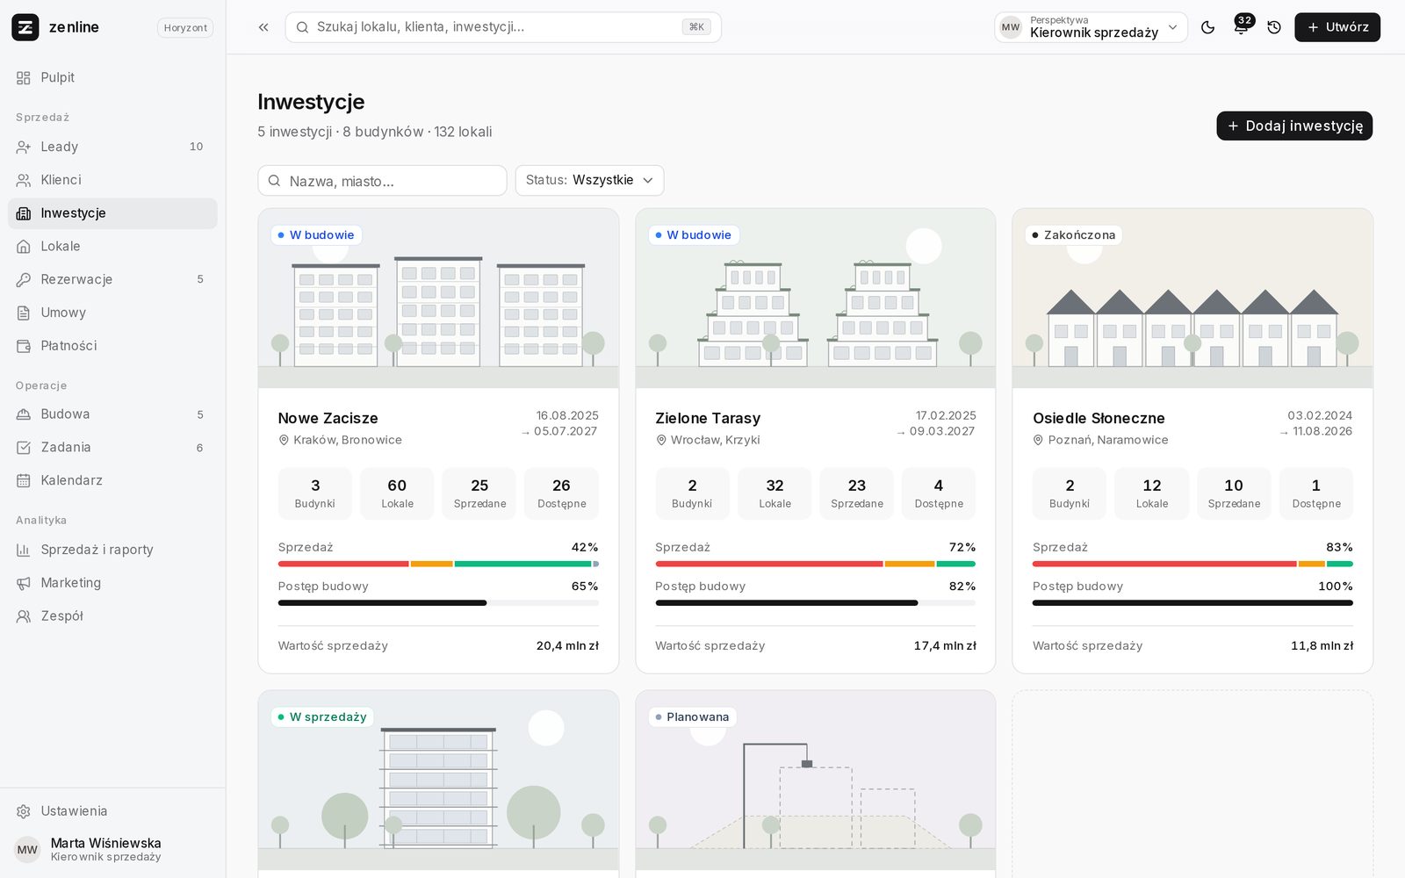Click the Horyzont workspace badge
Screen dimensions: 1405x878
(185, 27)
